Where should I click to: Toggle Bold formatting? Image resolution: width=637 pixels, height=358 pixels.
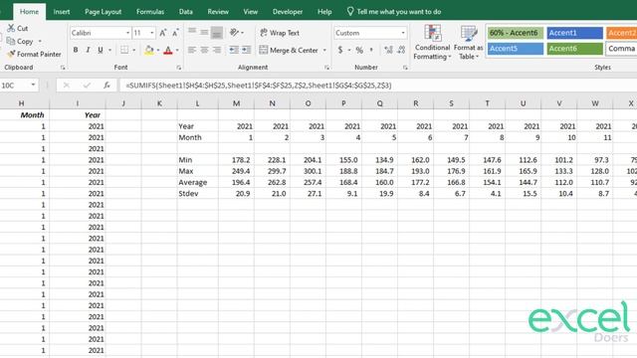click(x=76, y=50)
